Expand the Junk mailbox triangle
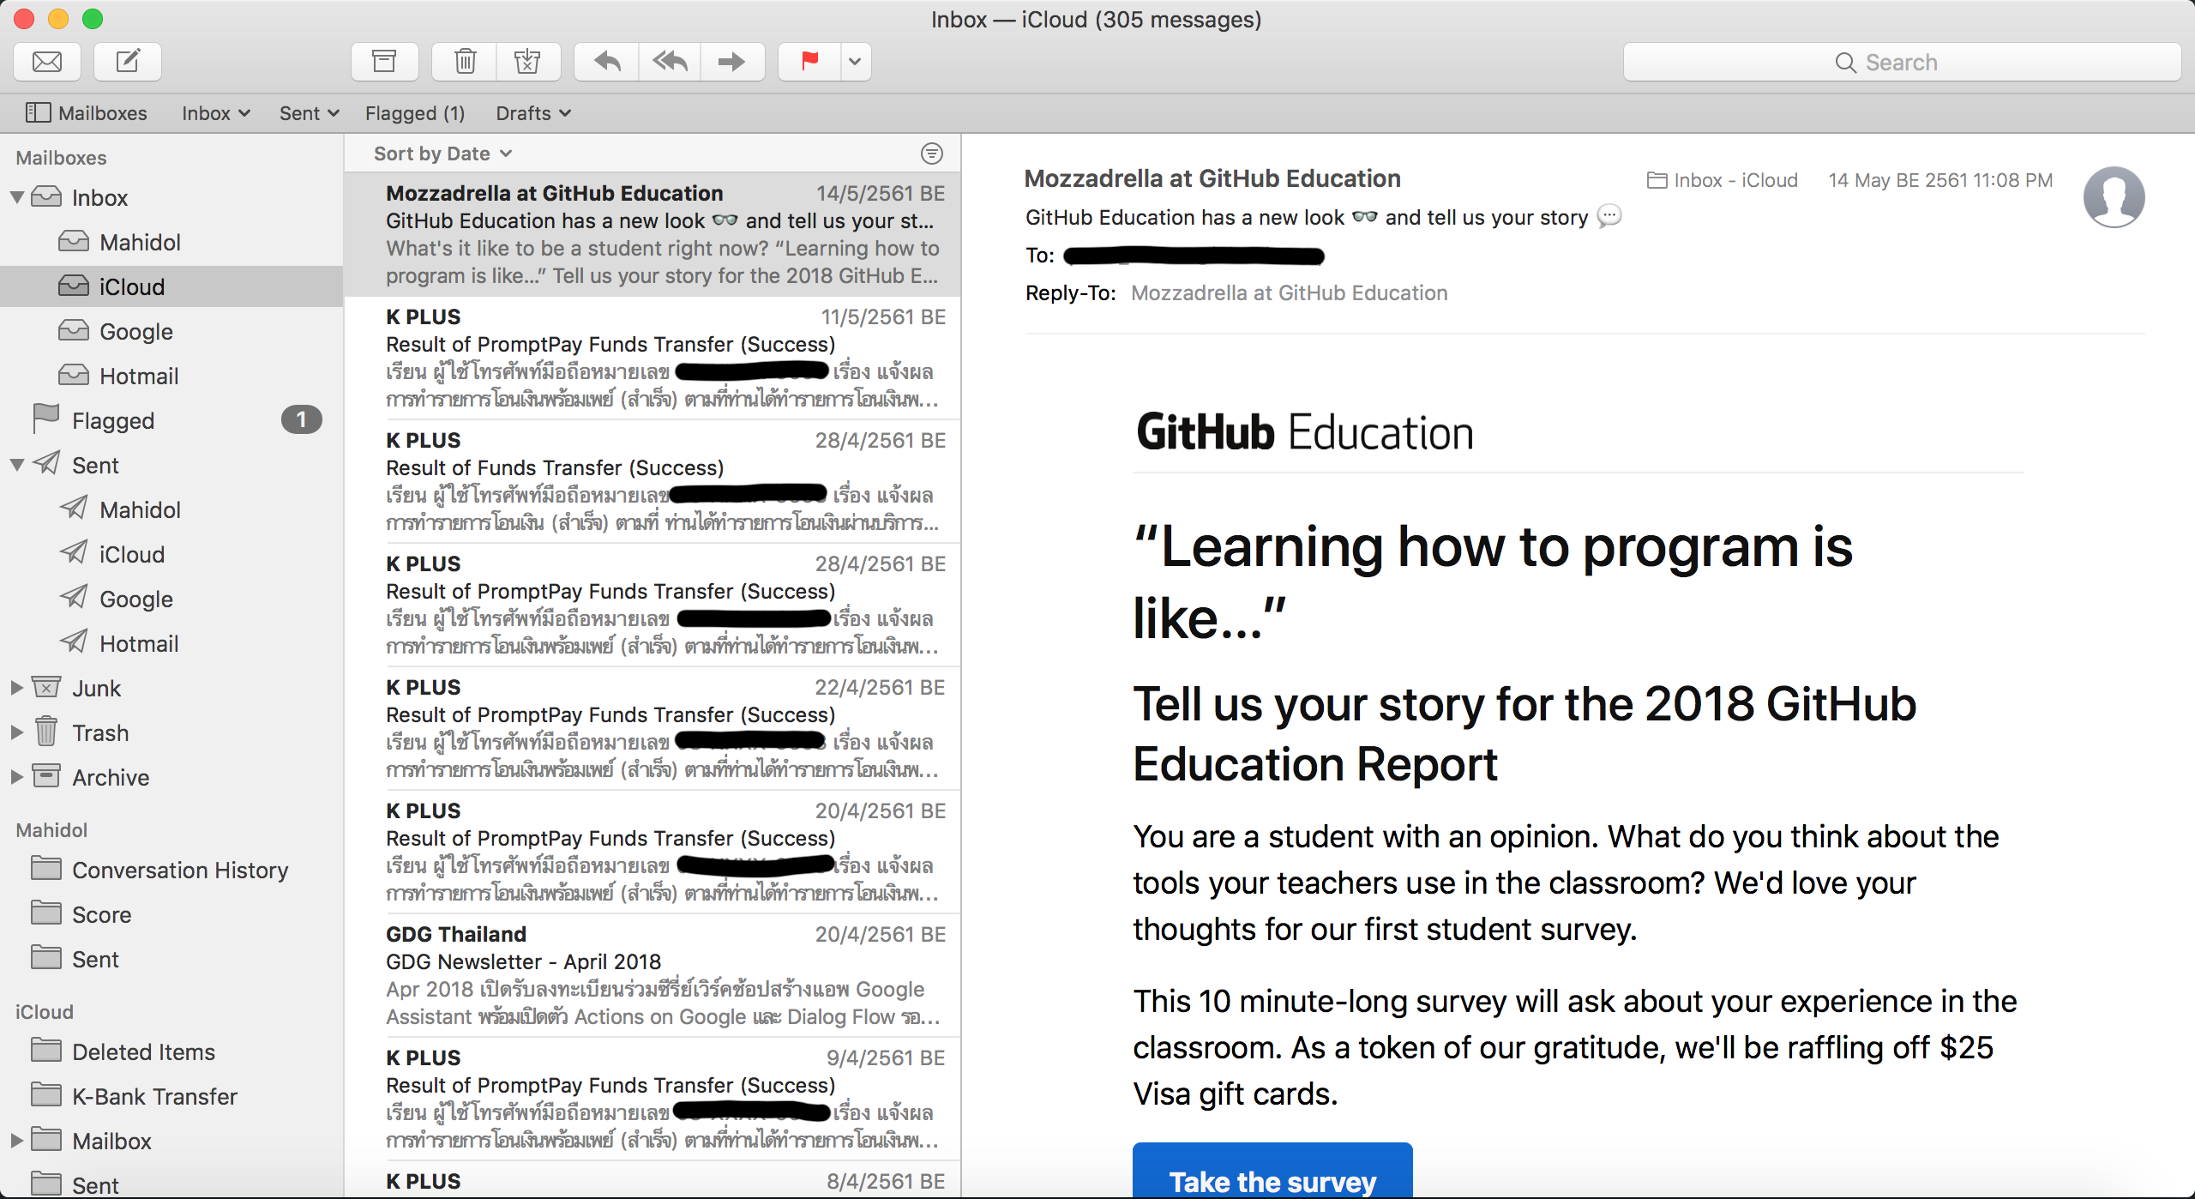 point(16,688)
